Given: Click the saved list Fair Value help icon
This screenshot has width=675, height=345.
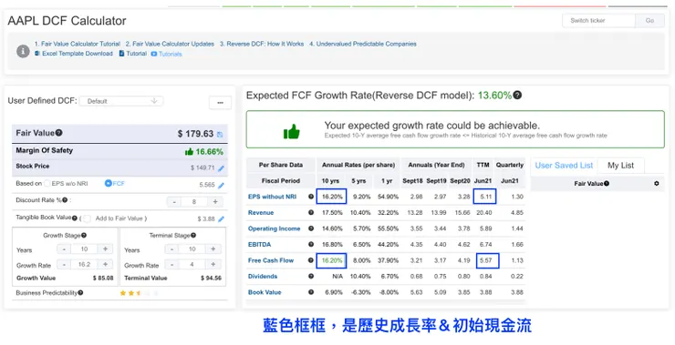Looking at the screenshot, I should (x=606, y=184).
